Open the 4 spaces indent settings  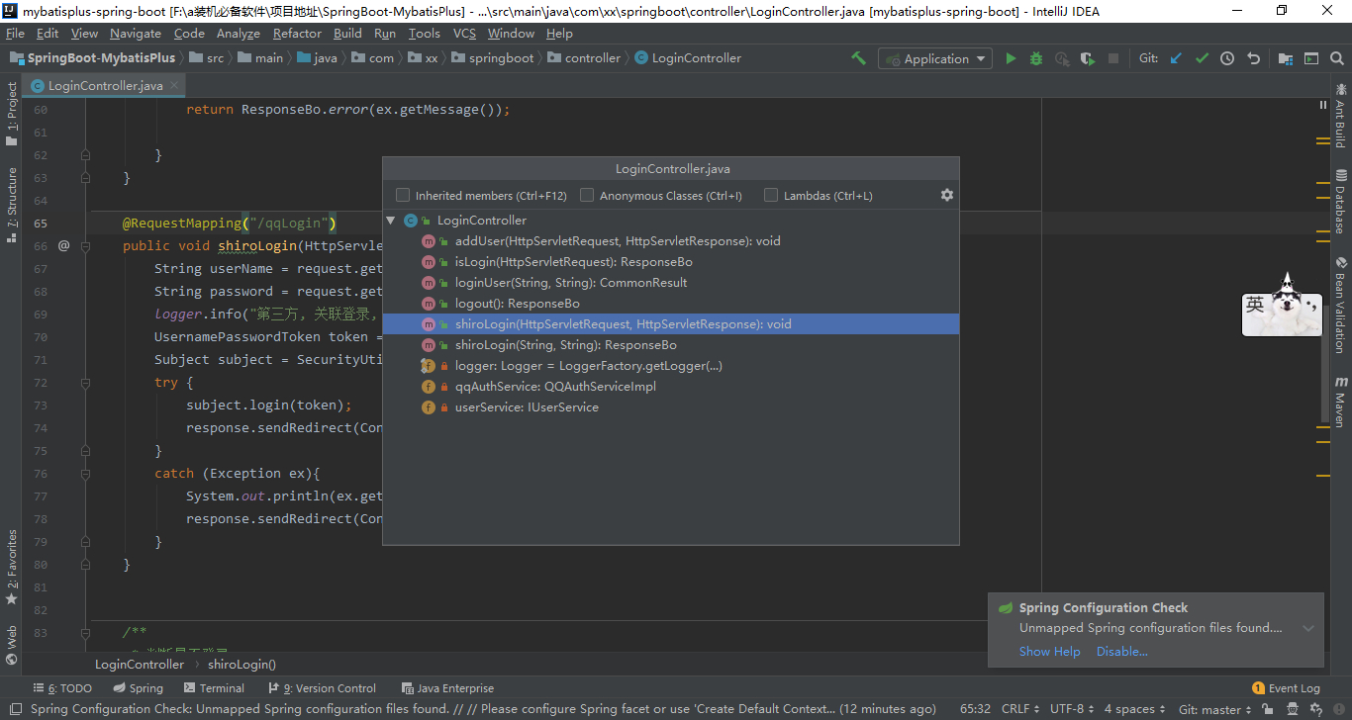click(1134, 709)
